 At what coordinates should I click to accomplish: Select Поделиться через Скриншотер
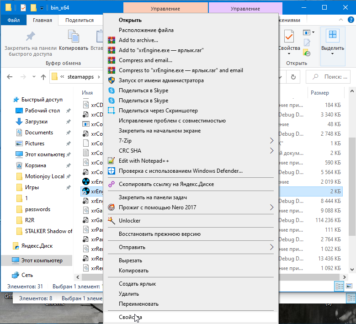tap(158, 111)
